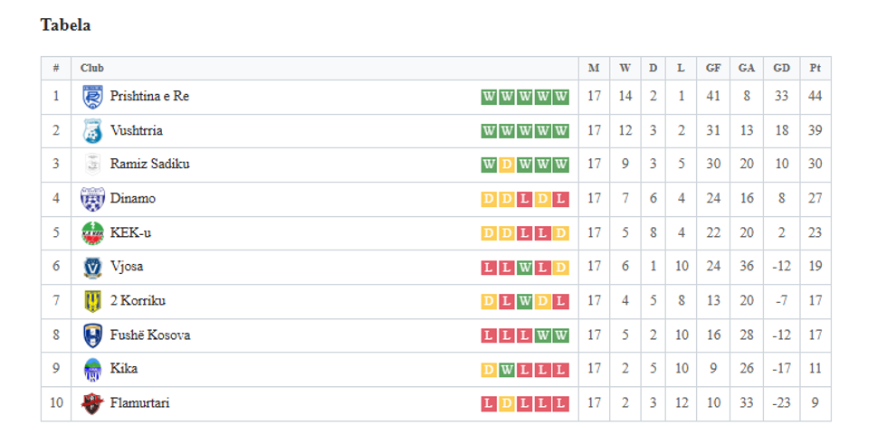887x434 pixels.
Task: Click the Kika club logo
Action: [x=92, y=369]
